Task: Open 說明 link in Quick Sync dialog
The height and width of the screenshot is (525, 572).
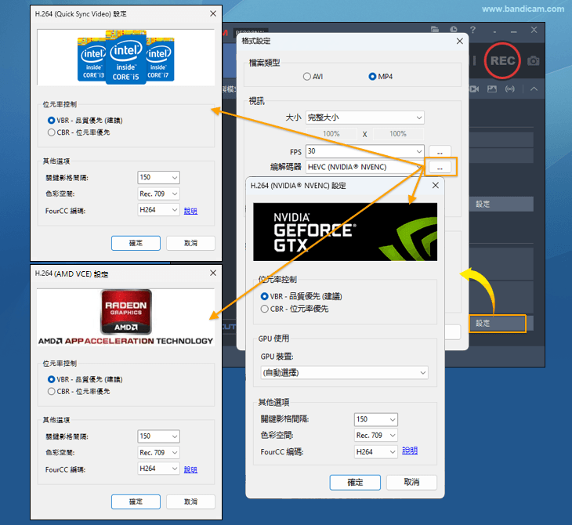Action: tap(190, 211)
